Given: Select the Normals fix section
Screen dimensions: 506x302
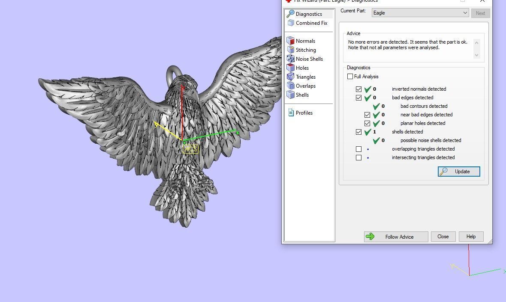Looking at the screenshot, I should (x=305, y=41).
